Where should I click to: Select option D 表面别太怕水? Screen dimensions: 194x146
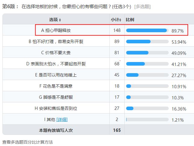click(x=56, y=64)
